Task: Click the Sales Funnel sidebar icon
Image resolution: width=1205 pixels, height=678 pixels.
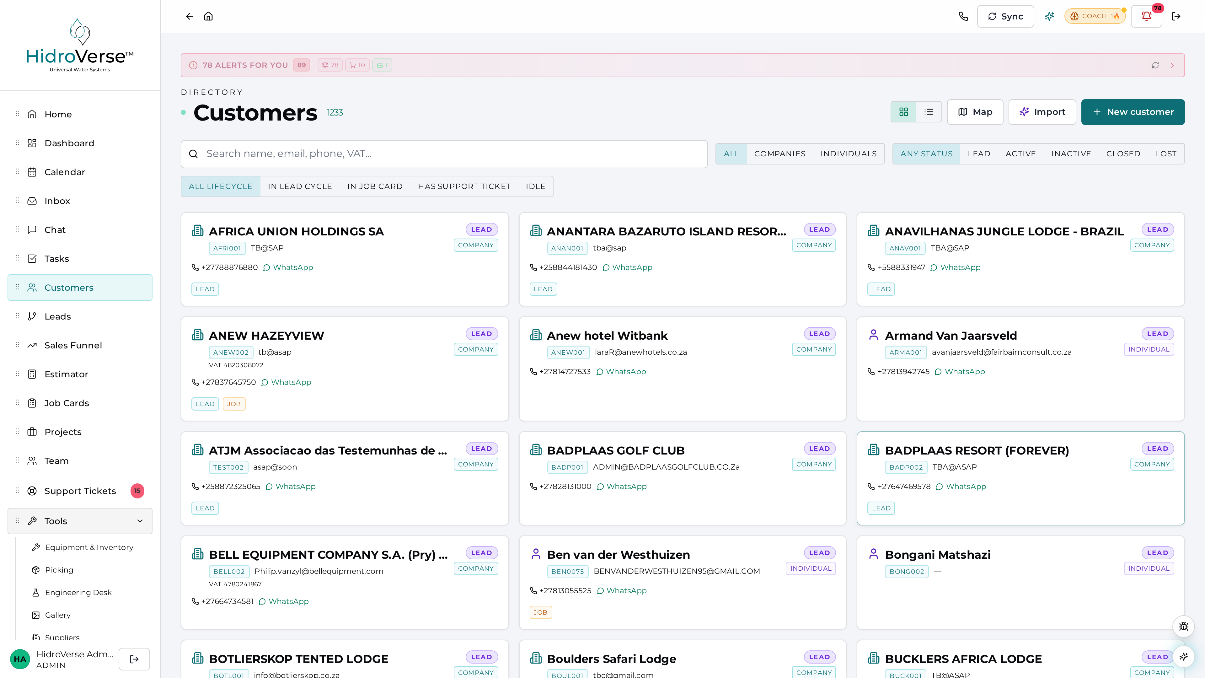Action: point(32,345)
